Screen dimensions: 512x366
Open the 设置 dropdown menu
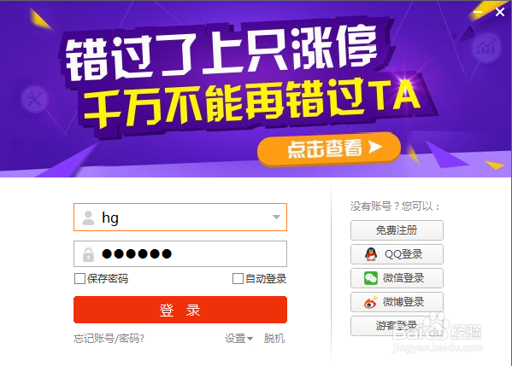coord(238,339)
